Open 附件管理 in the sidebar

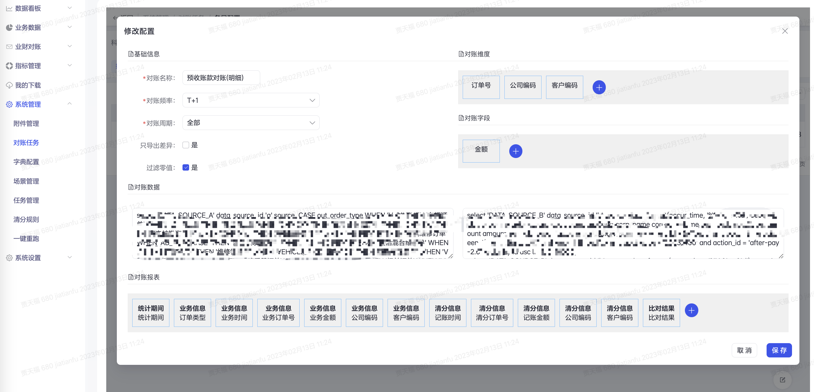tap(26, 124)
